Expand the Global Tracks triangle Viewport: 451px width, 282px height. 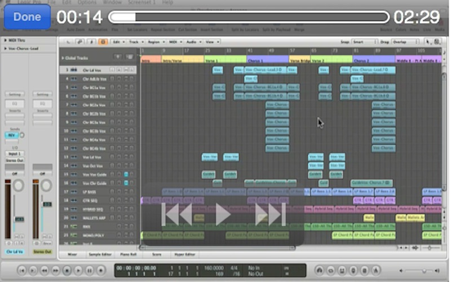click(x=63, y=58)
